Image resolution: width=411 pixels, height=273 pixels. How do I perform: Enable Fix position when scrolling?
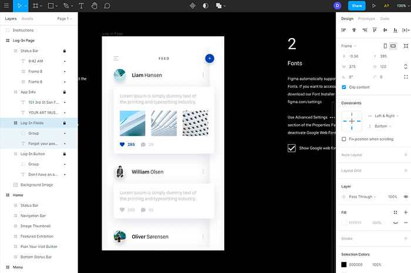[x=344, y=139]
